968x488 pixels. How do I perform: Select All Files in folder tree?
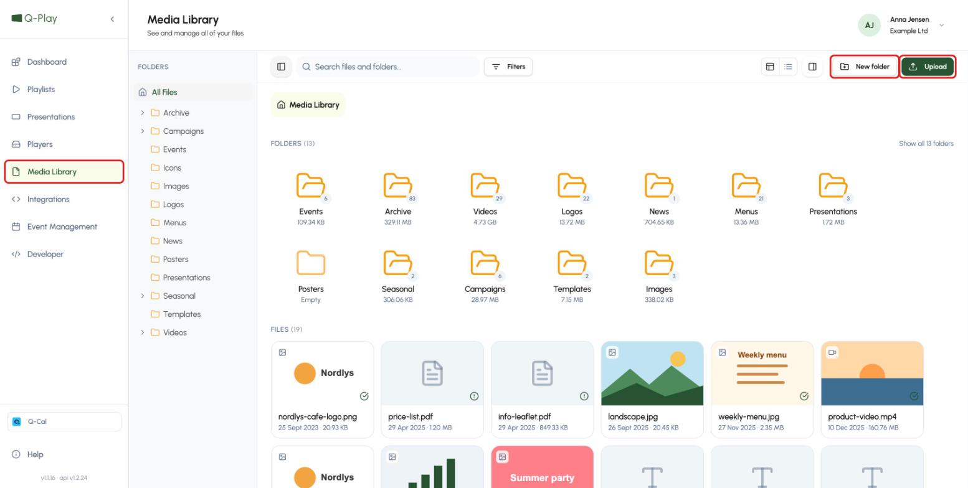click(193, 92)
